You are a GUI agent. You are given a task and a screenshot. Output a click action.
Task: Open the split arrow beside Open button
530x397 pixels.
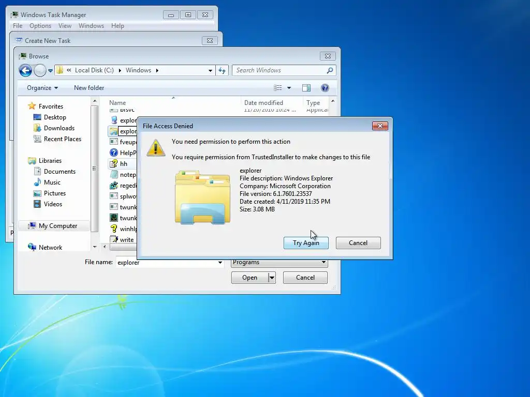tap(272, 278)
